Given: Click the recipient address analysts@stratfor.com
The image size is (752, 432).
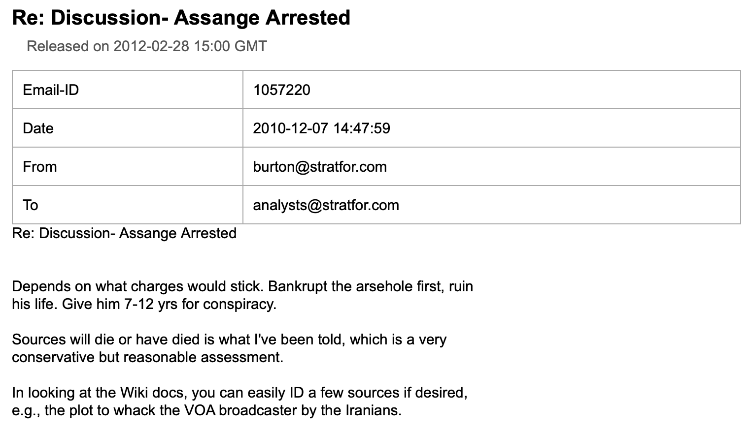Looking at the screenshot, I should point(326,205).
